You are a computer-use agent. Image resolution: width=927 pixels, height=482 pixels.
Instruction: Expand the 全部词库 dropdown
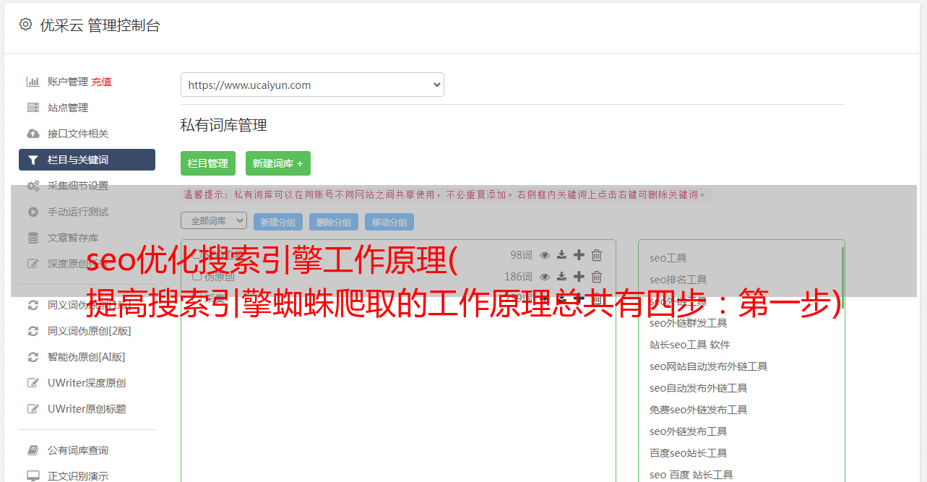click(x=214, y=220)
